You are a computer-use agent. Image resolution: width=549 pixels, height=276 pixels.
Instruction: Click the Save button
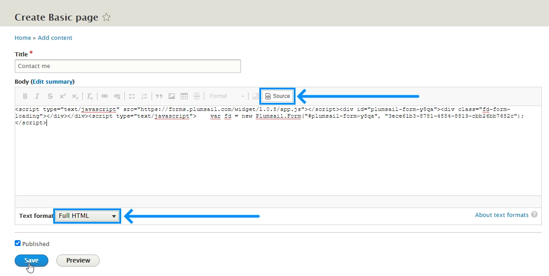point(31,260)
